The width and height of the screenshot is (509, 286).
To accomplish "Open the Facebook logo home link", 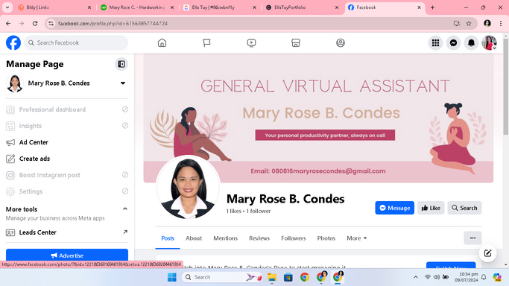I will pyautogui.click(x=13, y=42).
